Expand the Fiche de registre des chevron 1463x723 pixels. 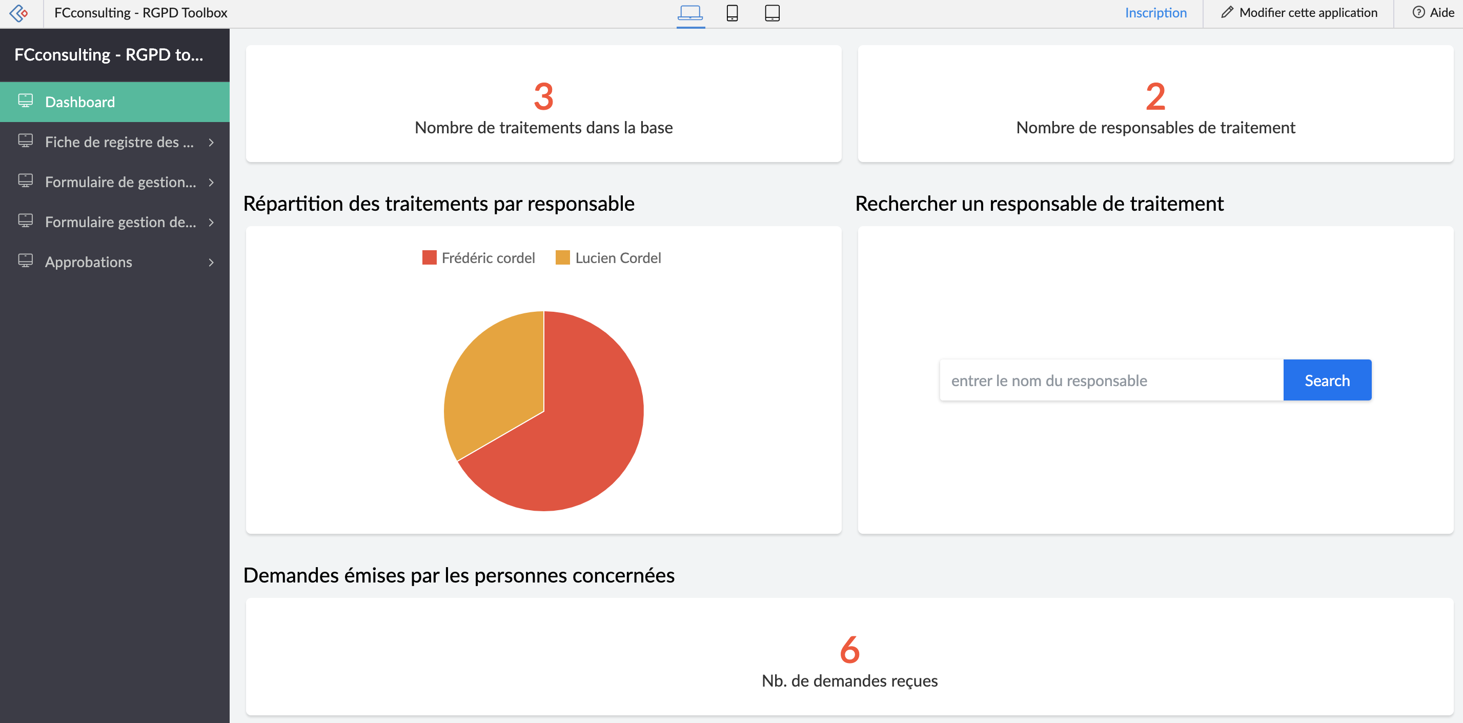[x=211, y=143]
